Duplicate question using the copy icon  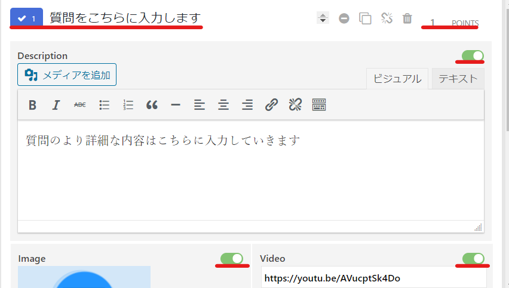pos(365,18)
